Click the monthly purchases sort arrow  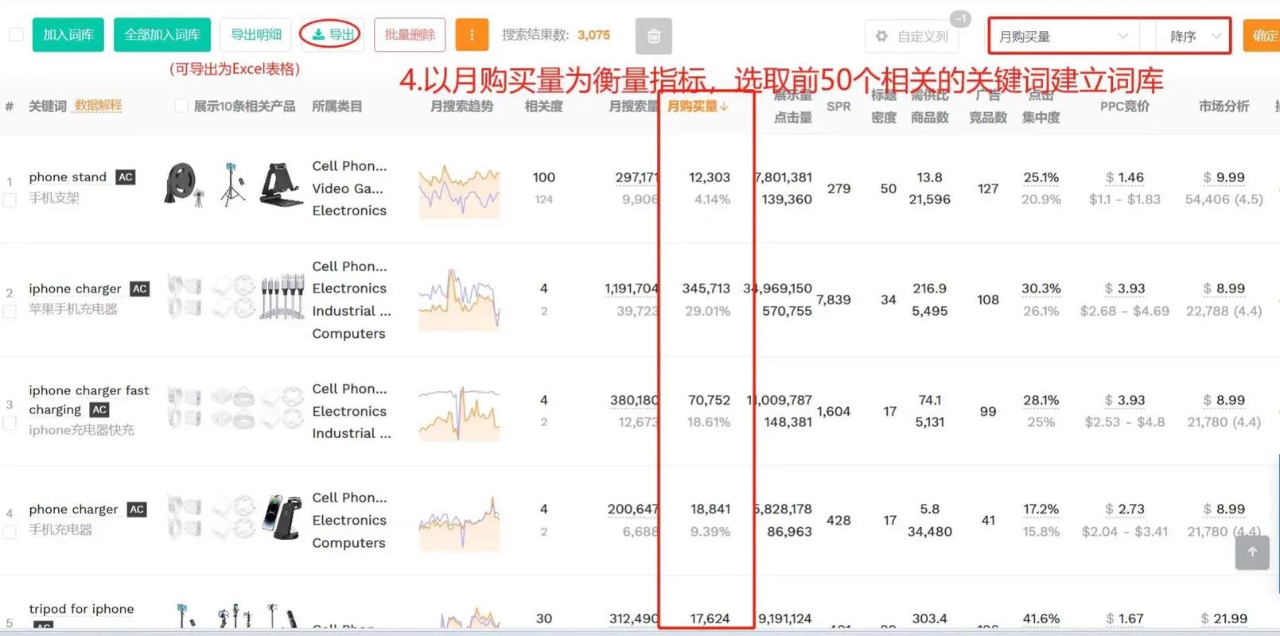(x=724, y=106)
